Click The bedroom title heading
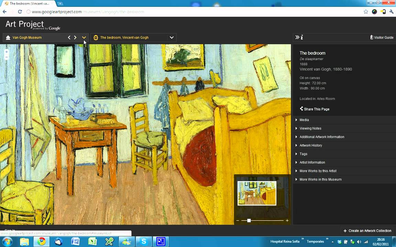 [x=312, y=53]
